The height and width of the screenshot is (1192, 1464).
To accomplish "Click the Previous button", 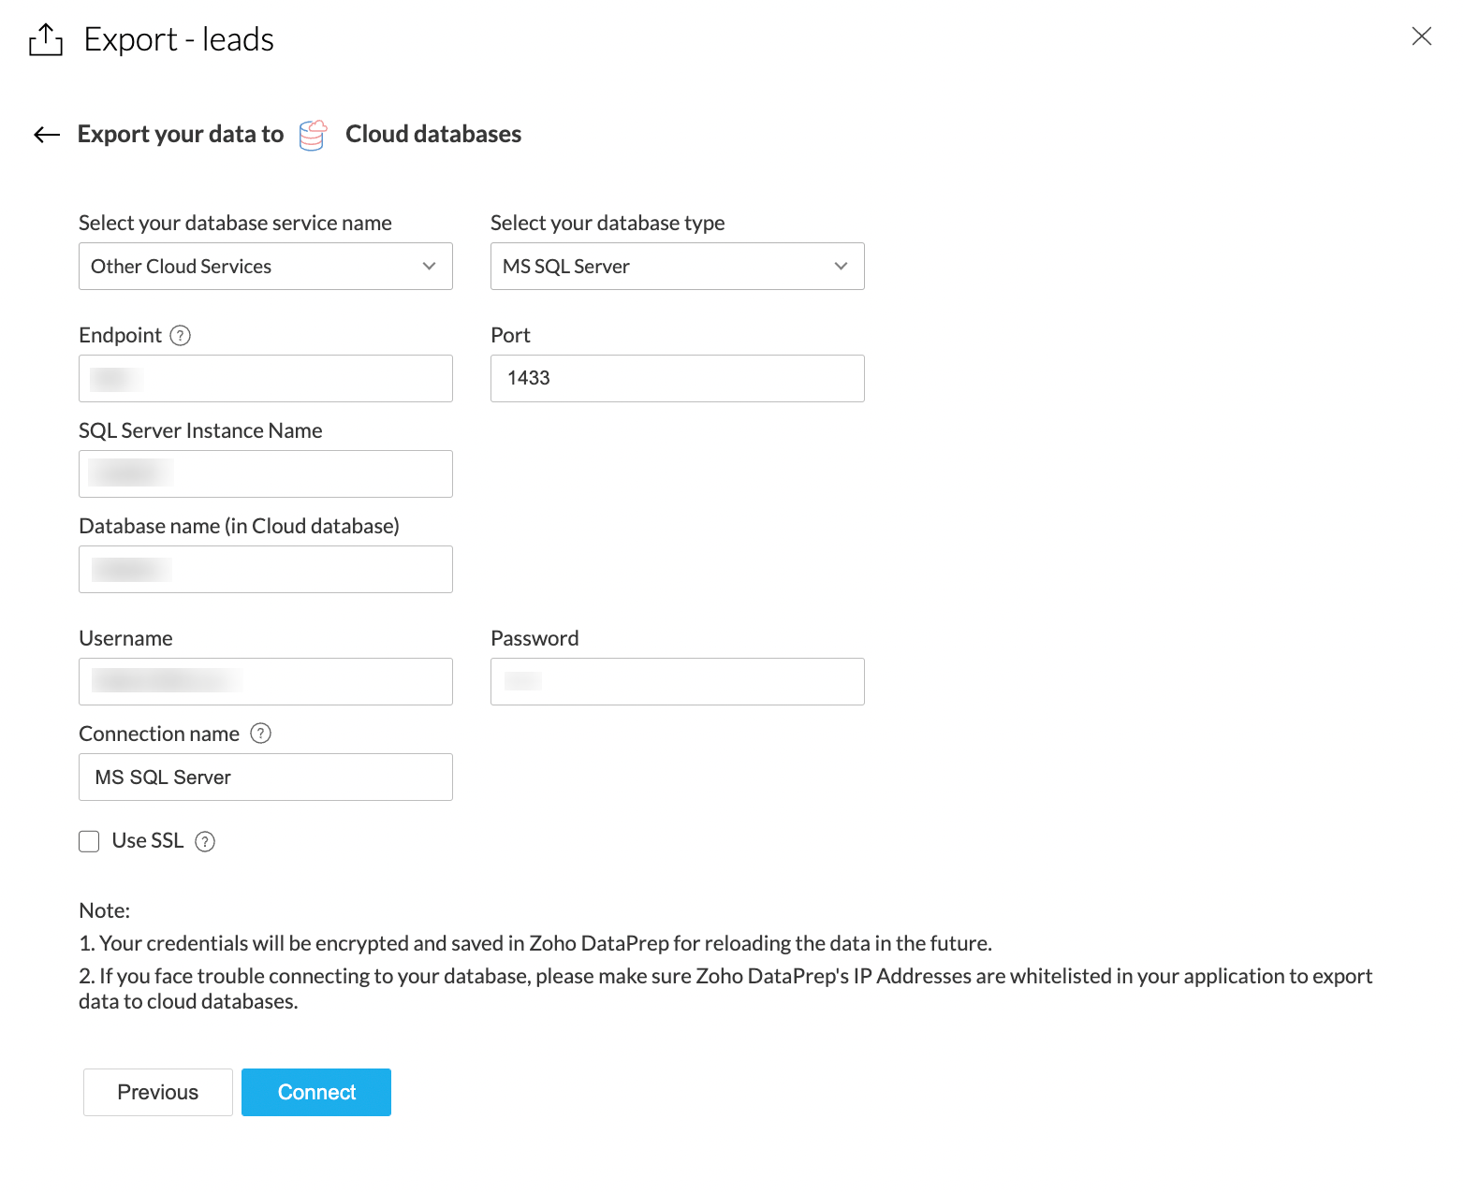I will pos(158,1093).
